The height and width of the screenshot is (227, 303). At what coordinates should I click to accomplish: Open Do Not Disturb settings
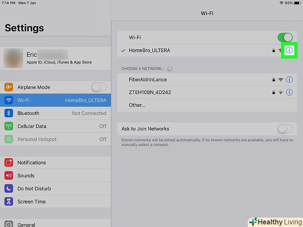coord(55,189)
